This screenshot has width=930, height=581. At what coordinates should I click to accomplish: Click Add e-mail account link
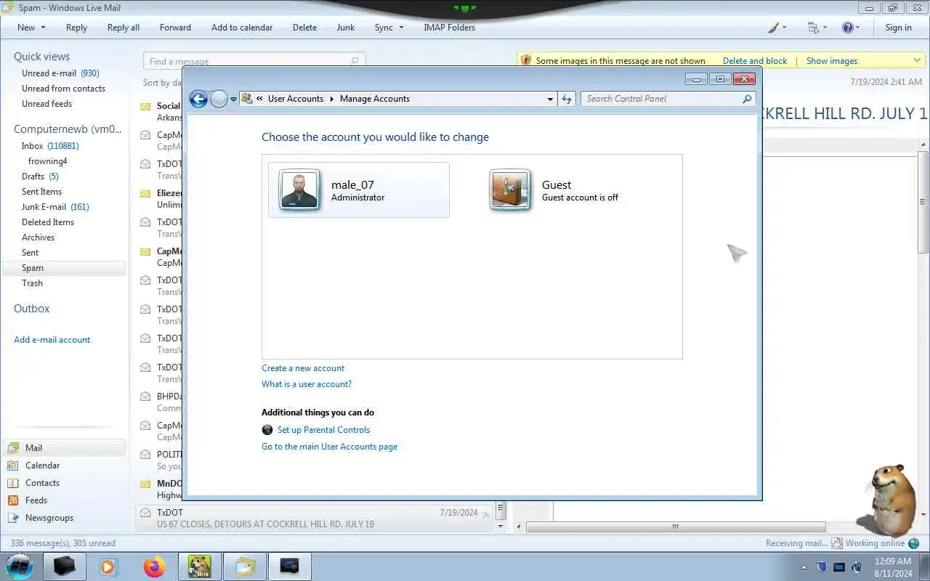(52, 340)
